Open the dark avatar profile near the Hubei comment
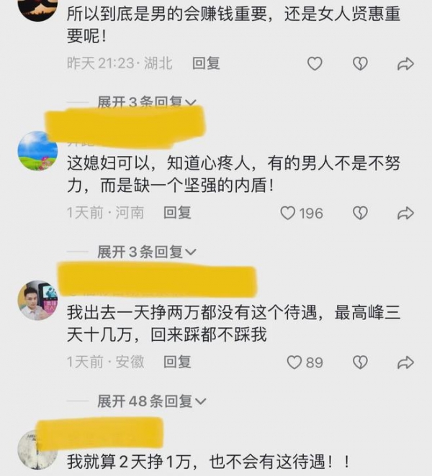This screenshot has height=476, width=432. 37,9
